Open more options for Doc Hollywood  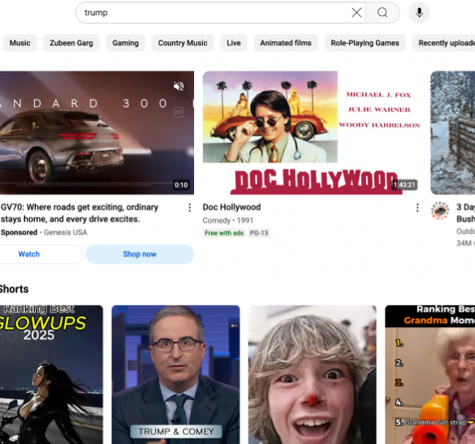point(417,208)
